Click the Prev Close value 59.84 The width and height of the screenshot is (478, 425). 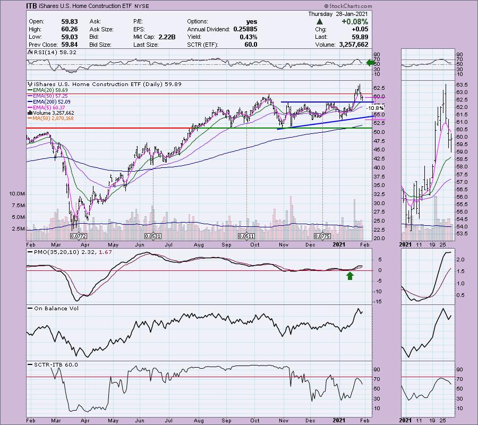(x=70, y=45)
